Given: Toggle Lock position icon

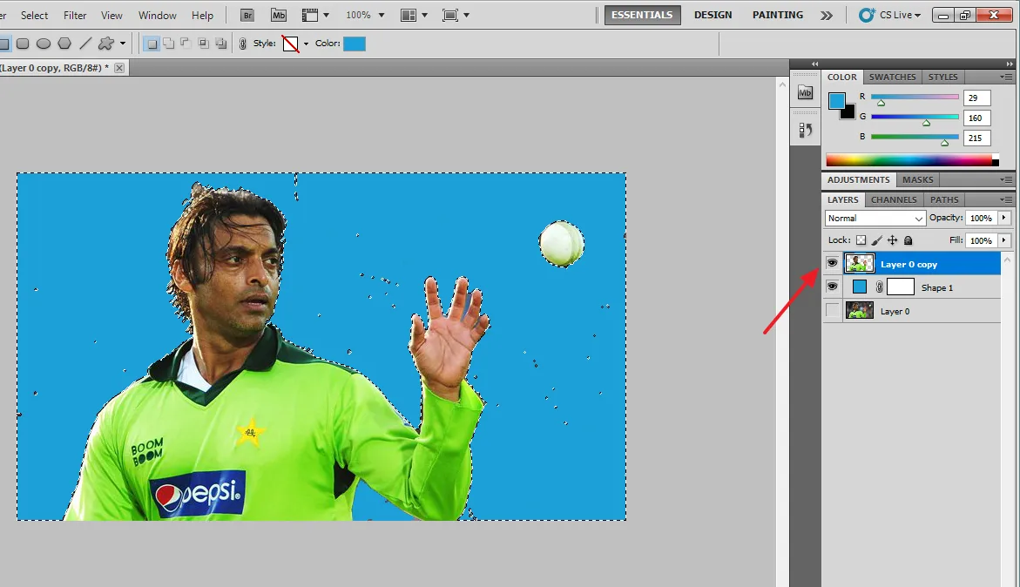Looking at the screenshot, I should [x=893, y=240].
